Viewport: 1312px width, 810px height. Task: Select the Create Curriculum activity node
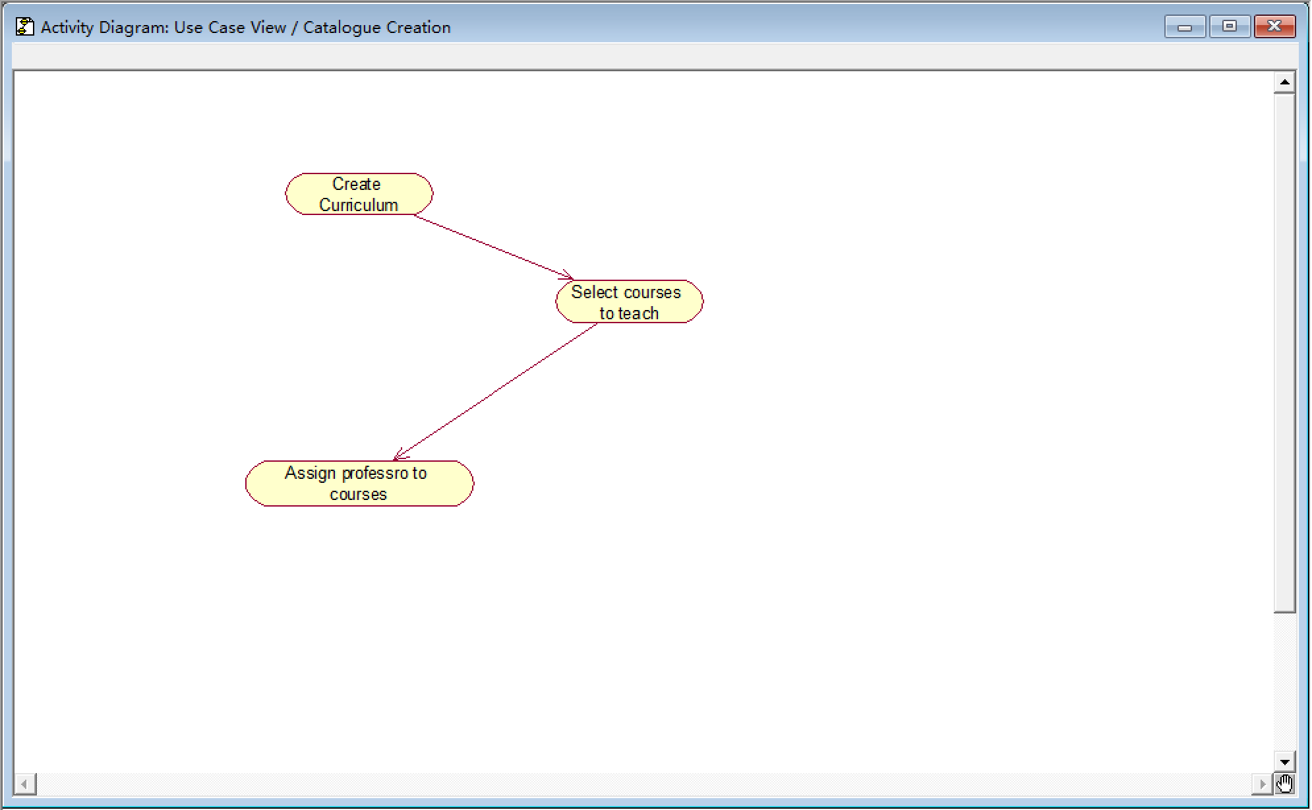(359, 194)
